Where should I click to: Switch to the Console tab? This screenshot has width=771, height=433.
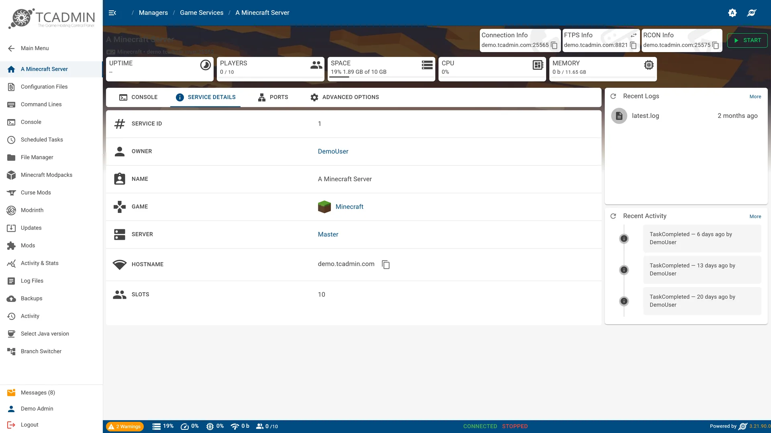point(138,97)
